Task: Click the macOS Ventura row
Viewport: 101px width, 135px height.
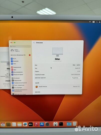Action: pyautogui.click(x=57, y=86)
